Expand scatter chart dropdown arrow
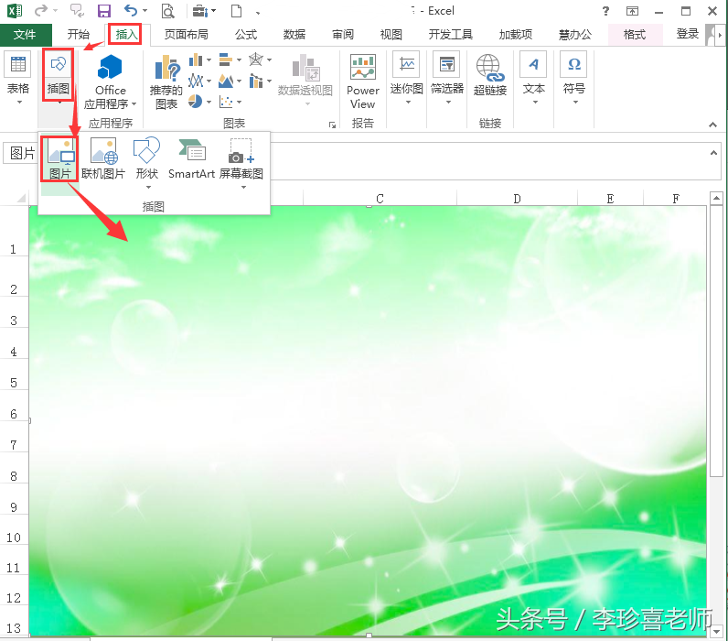Viewport: 728px width, 641px height. [x=239, y=102]
